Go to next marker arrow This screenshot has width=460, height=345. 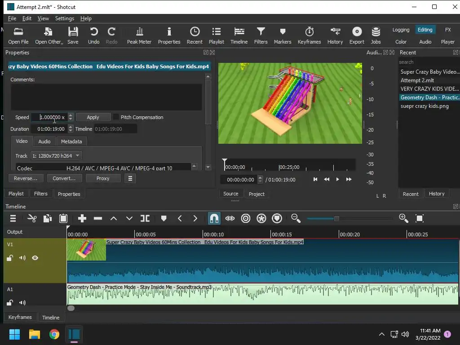click(x=195, y=218)
